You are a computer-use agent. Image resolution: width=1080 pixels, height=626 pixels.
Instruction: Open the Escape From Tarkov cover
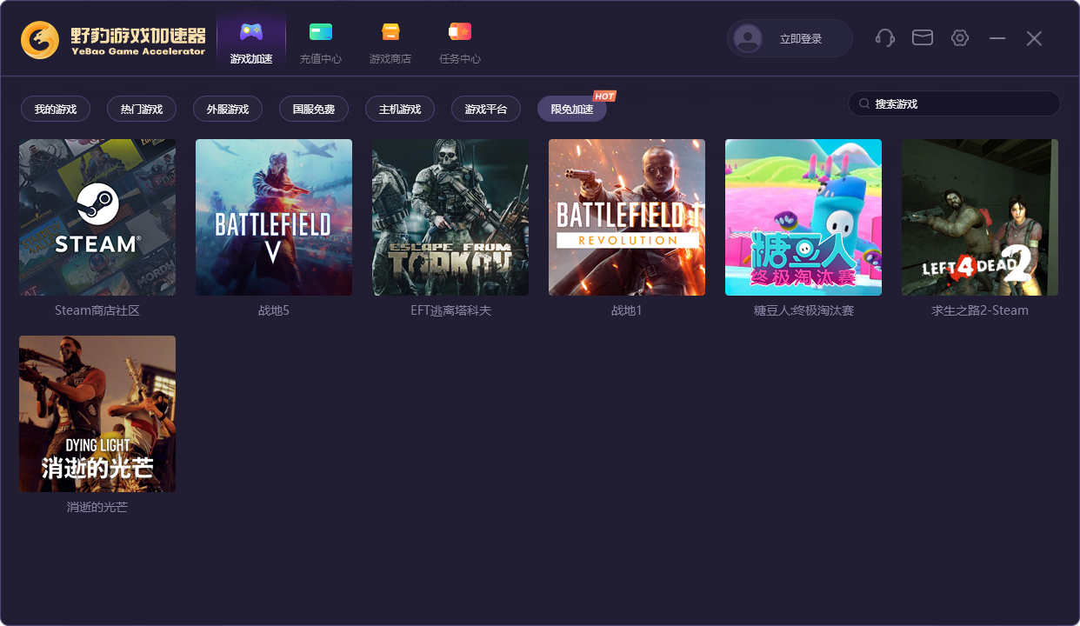click(x=450, y=217)
